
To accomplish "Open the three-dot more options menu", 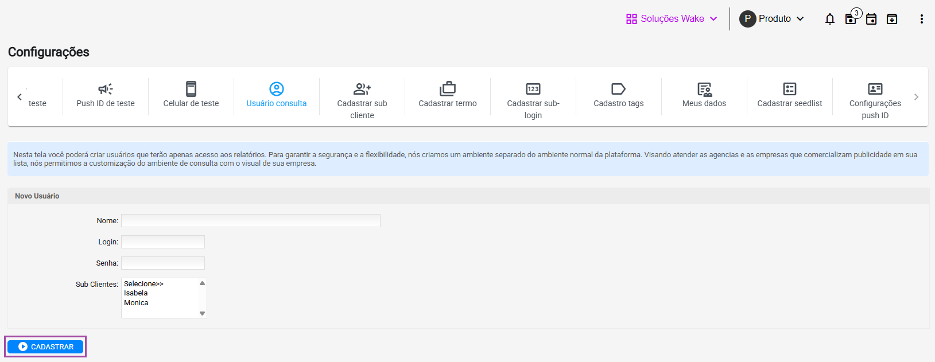I will coord(922,19).
